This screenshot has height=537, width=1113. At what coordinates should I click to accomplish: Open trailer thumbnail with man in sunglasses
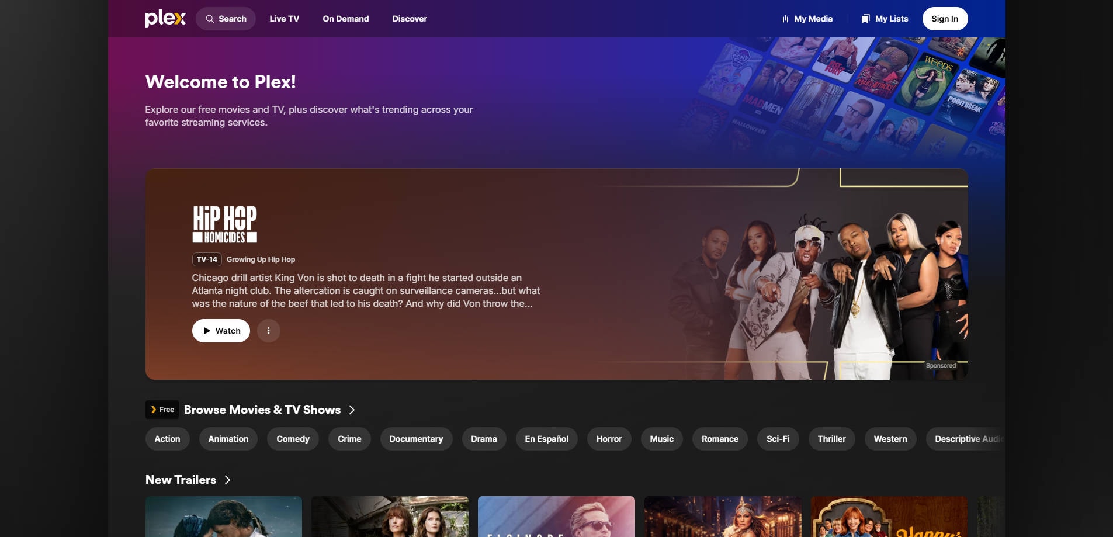point(556,517)
